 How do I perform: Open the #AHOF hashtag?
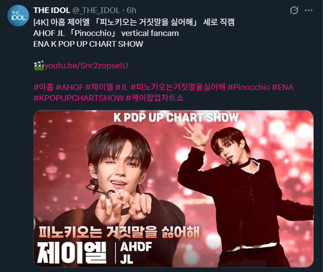click(x=70, y=87)
